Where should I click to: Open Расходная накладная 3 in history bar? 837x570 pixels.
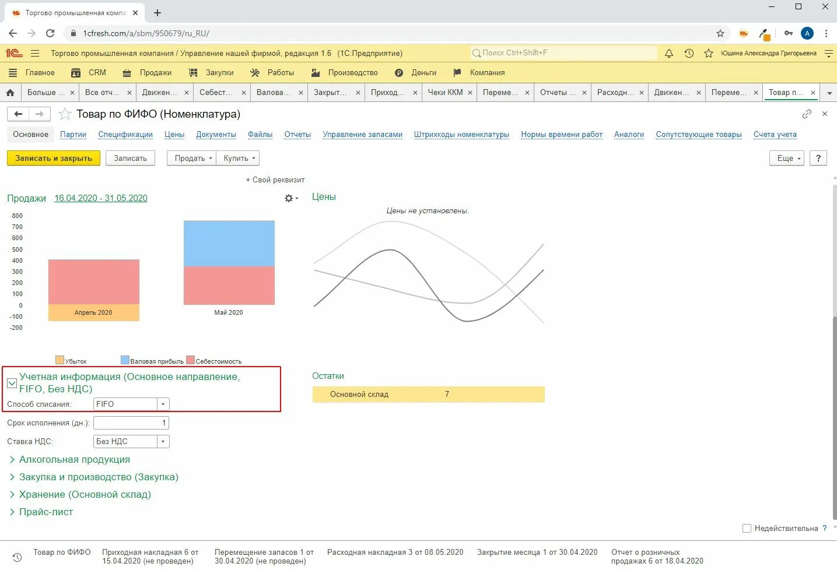point(395,552)
